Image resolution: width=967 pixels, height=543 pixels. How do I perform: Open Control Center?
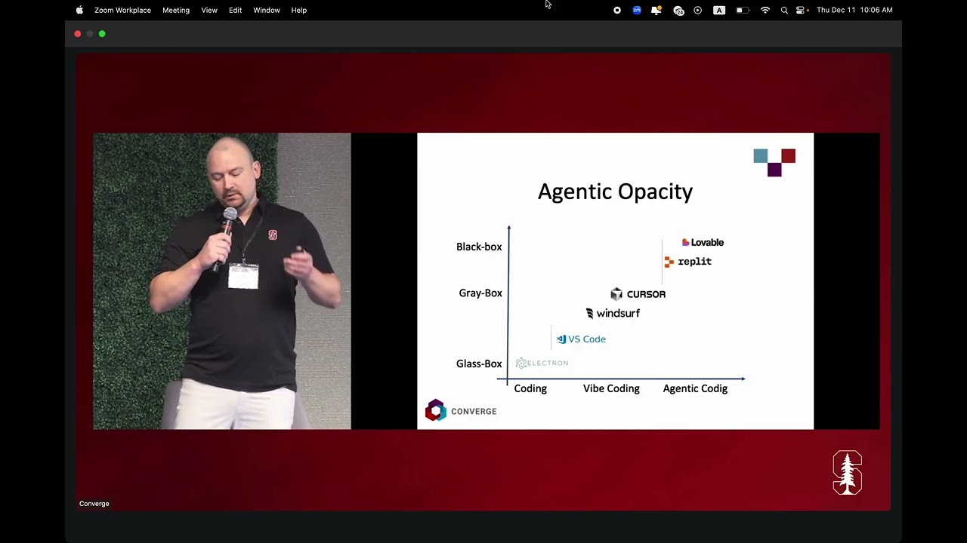[x=802, y=10]
